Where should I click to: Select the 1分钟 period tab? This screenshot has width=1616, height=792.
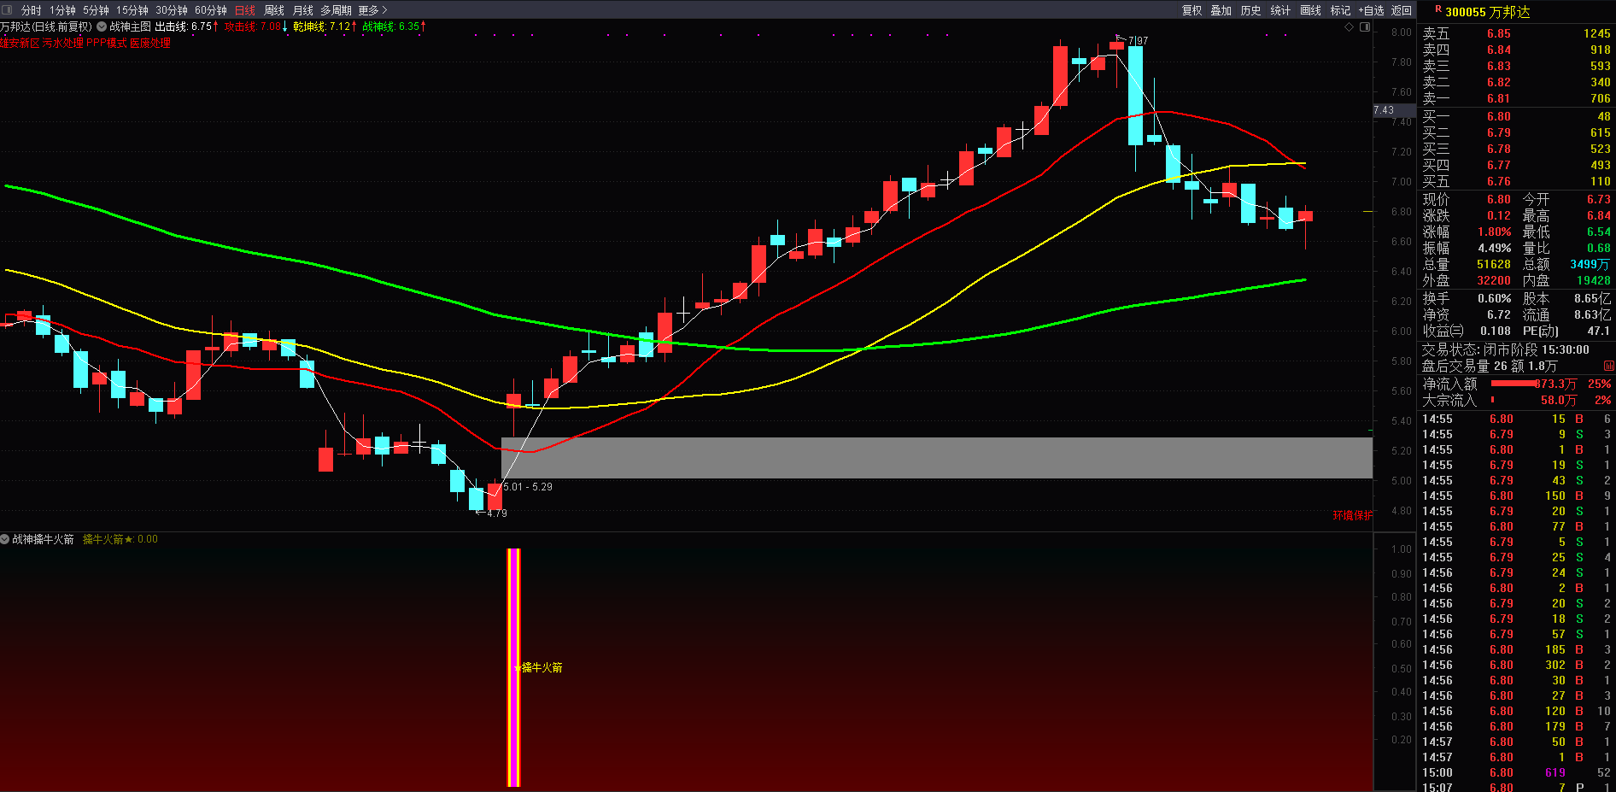pyautogui.click(x=62, y=10)
